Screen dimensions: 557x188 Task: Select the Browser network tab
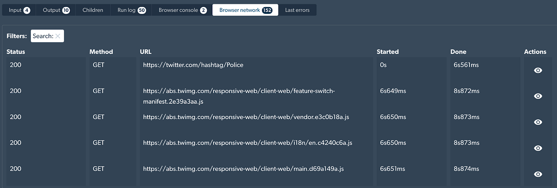[x=245, y=10]
